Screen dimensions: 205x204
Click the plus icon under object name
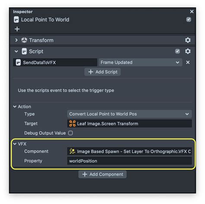point(17,29)
